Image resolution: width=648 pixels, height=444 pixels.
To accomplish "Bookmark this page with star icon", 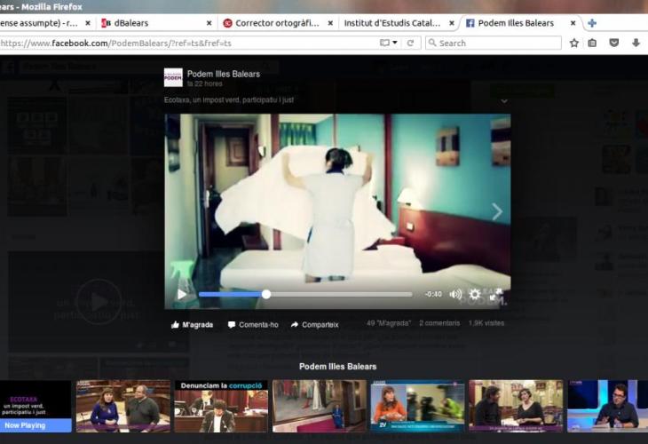I will (574, 43).
